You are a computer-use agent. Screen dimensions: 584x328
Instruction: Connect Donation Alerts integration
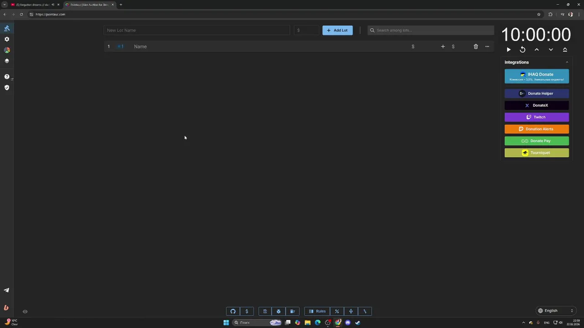point(537,129)
